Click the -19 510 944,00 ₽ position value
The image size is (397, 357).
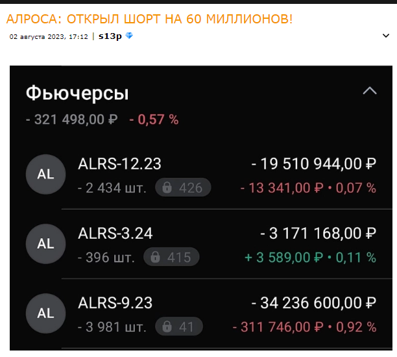coord(314,164)
